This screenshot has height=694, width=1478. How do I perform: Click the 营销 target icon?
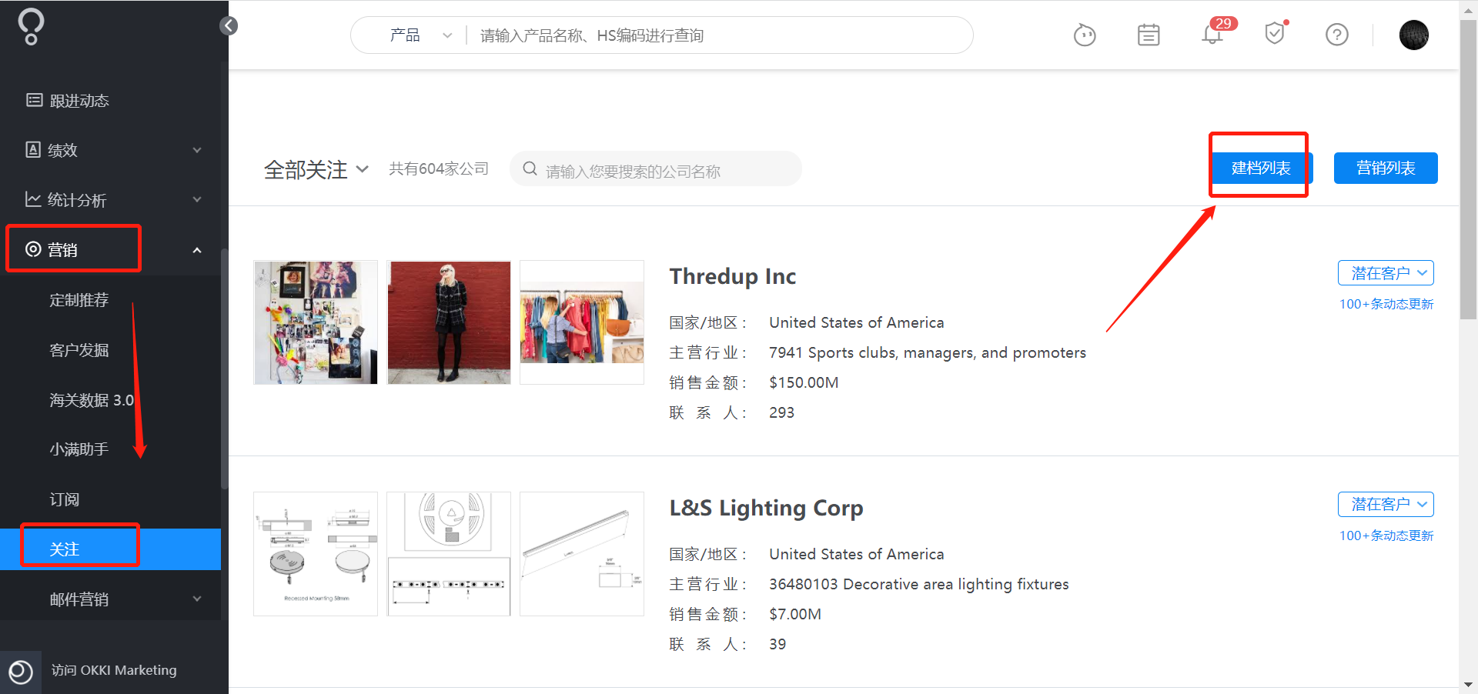[33, 249]
